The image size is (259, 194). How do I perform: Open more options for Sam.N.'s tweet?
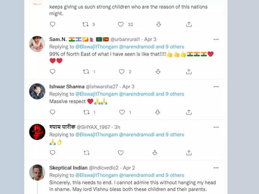[x=216, y=40]
